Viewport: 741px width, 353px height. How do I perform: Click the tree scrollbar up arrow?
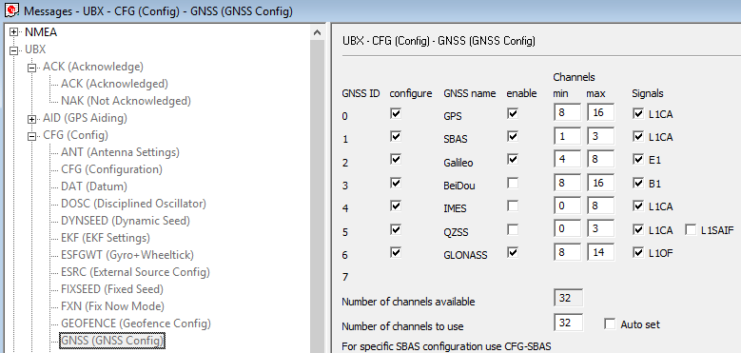[317, 32]
